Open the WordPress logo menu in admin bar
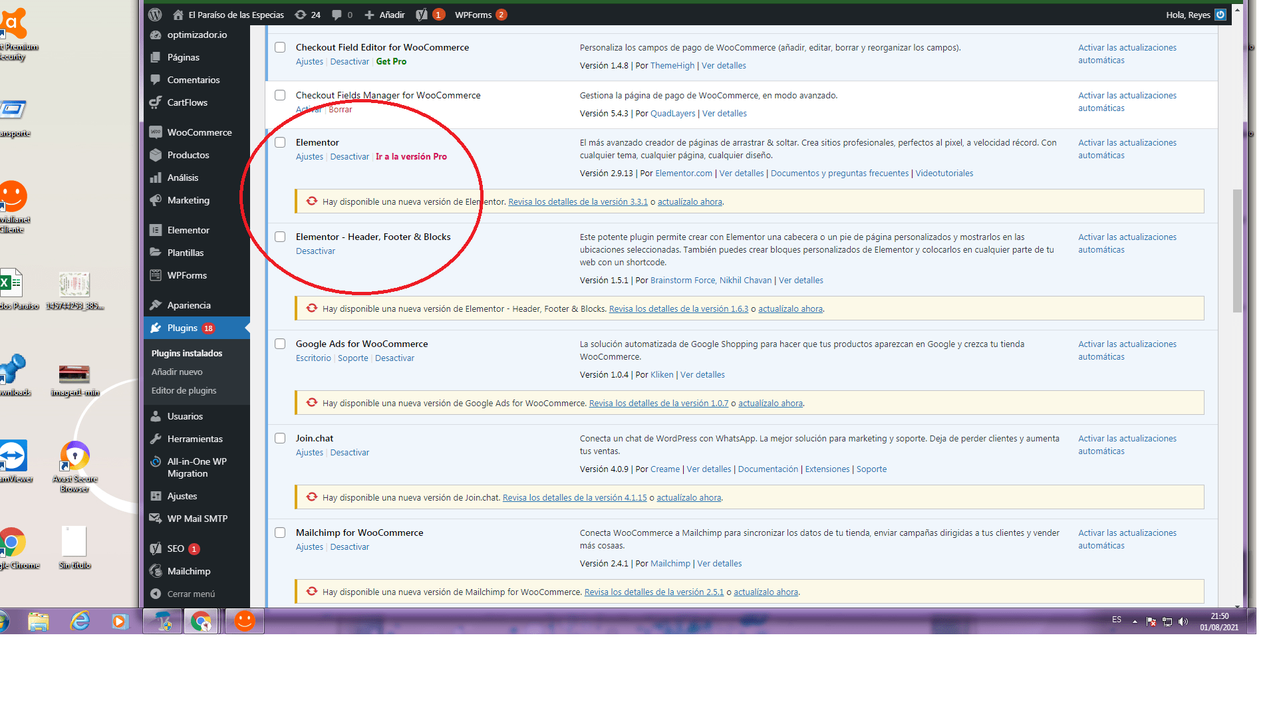Screen dimensions: 1277x718 (155, 15)
